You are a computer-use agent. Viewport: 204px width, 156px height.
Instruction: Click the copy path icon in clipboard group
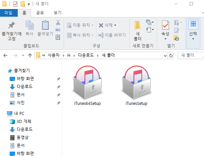point(58,30)
